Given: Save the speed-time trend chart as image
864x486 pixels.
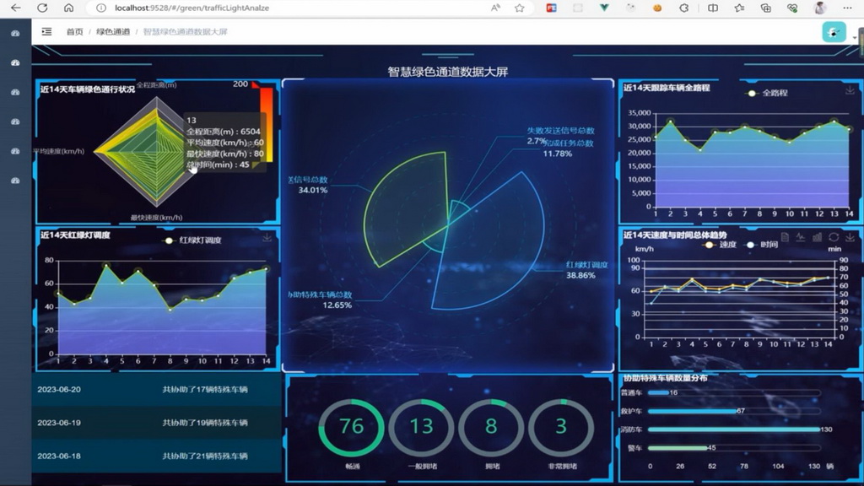Looking at the screenshot, I should (x=850, y=238).
